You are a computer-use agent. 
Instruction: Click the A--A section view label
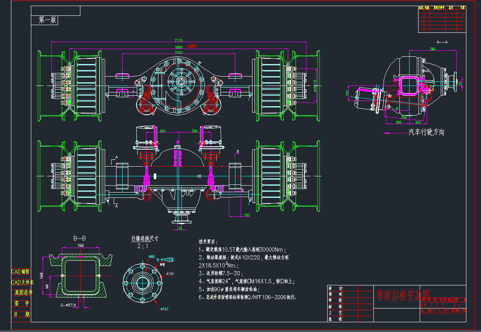(442, 42)
